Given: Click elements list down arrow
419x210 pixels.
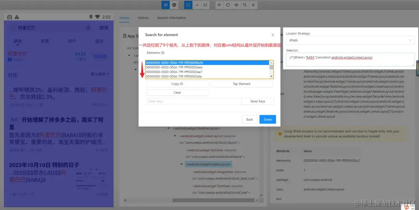Looking at the screenshot, I should [x=272, y=77].
